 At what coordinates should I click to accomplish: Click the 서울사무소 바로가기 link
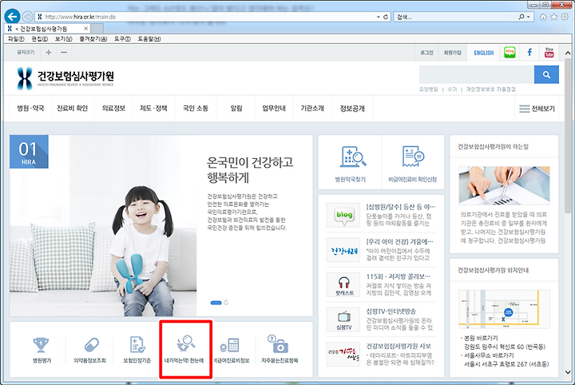tap(489, 355)
